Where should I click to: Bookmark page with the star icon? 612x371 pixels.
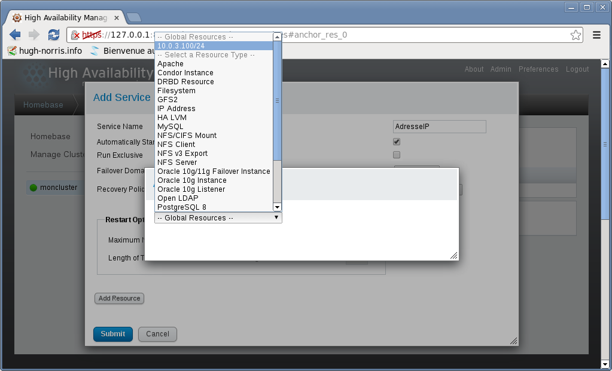coord(576,35)
